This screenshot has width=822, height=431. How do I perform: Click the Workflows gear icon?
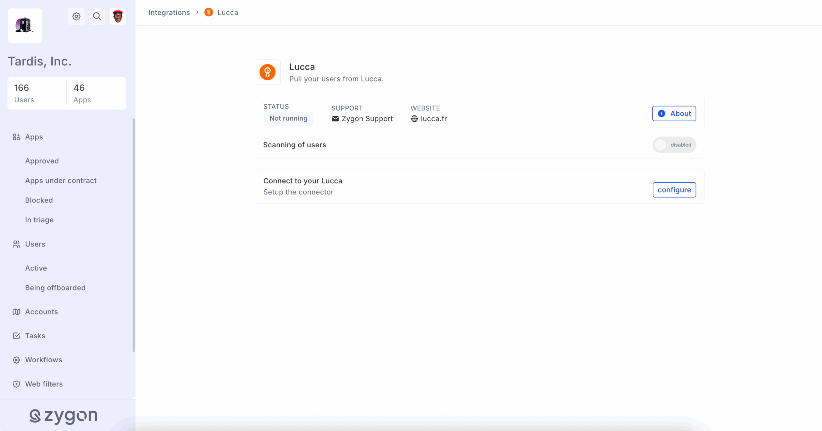[x=16, y=360]
